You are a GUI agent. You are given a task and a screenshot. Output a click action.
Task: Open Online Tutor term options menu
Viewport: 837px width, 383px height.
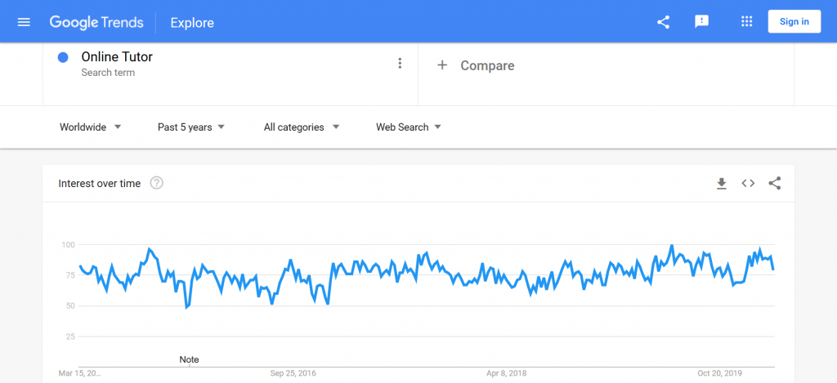point(400,64)
